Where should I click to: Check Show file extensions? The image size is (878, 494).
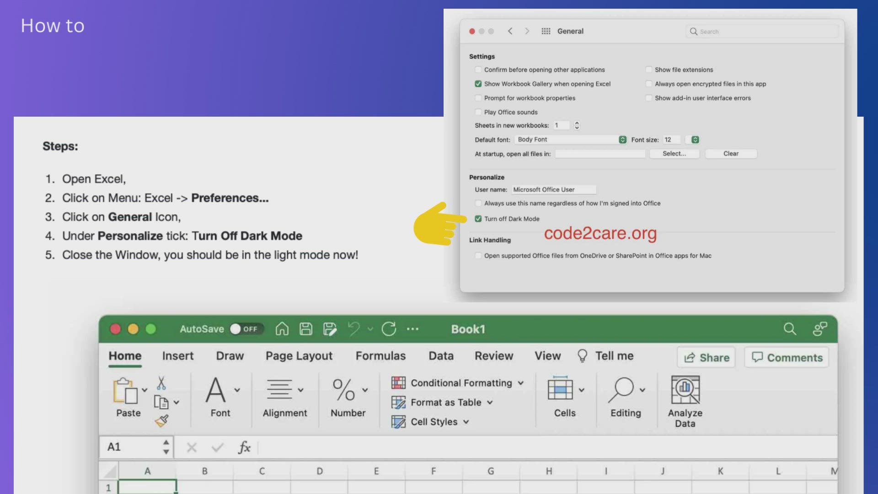point(649,70)
